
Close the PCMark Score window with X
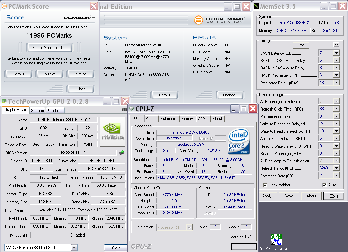coord(94,6)
